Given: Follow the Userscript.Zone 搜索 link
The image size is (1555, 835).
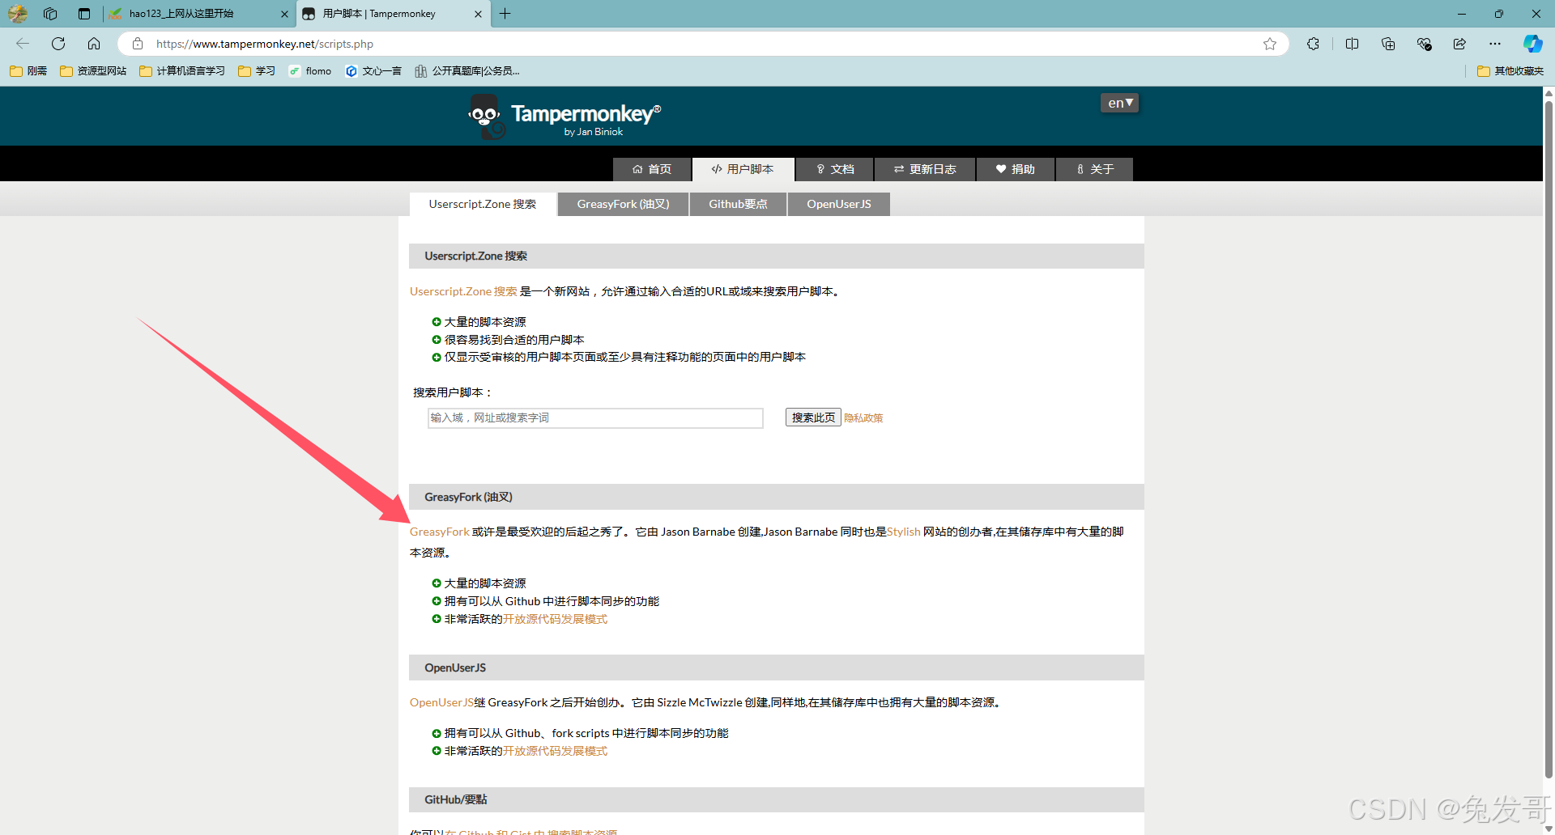Looking at the screenshot, I should click(x=463, y=291).
